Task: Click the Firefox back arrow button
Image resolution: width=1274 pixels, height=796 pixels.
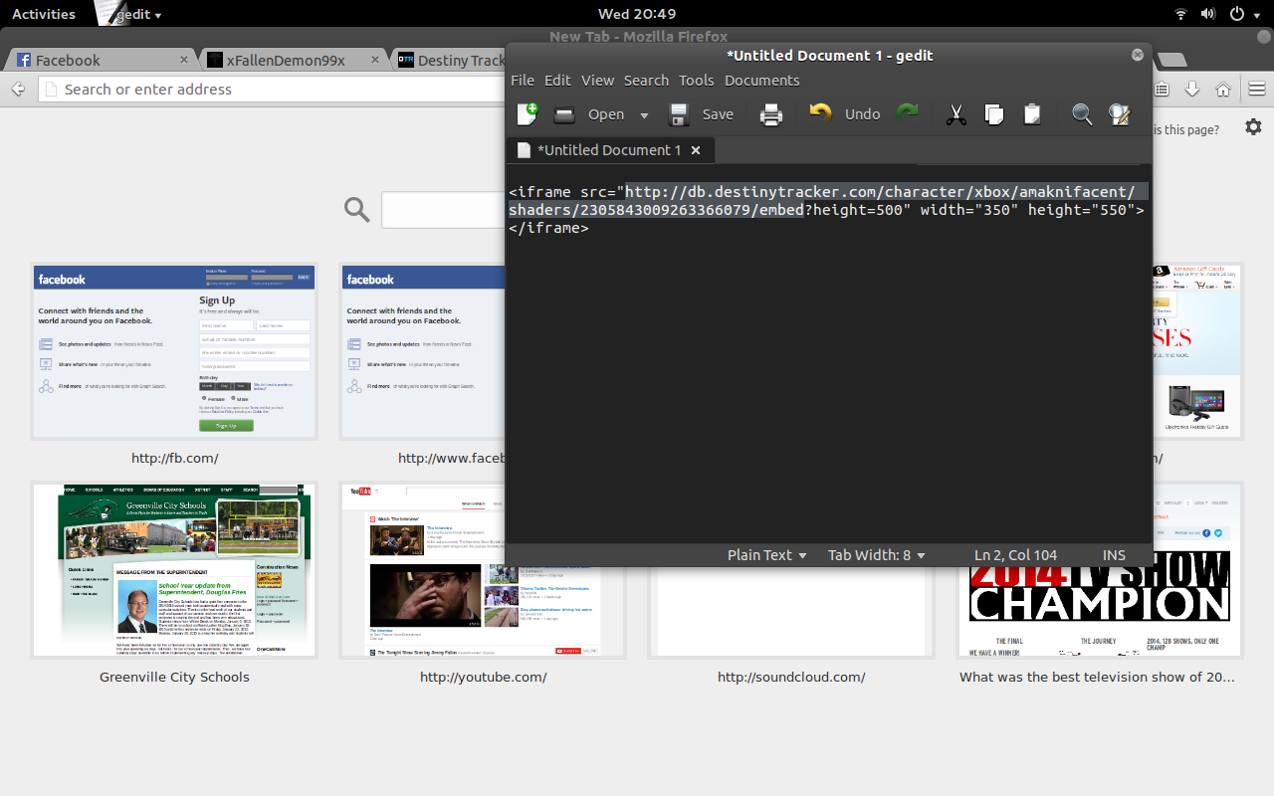Action: pos(18,90)
